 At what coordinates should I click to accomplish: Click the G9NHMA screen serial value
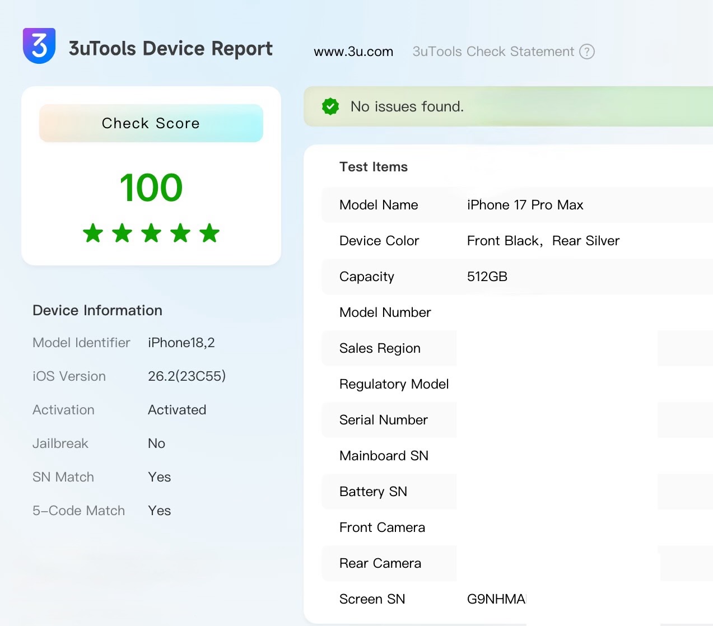(x=496, y=599)
